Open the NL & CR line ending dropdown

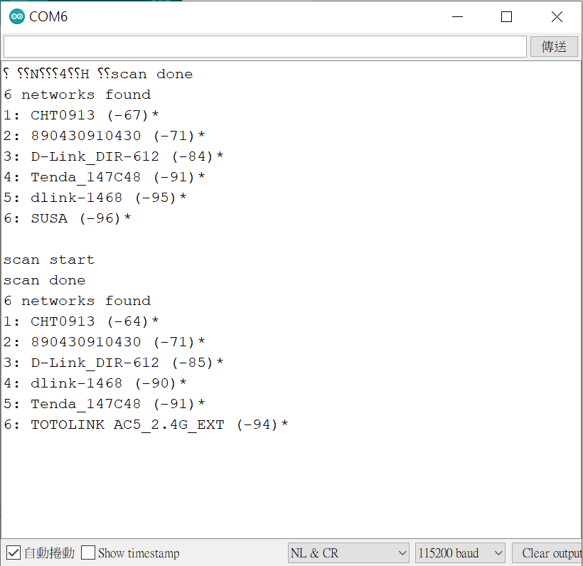coord(348,552)
